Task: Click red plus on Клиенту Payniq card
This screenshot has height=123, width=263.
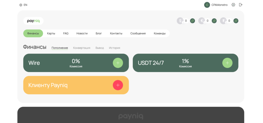Action: tap(118, 85)
